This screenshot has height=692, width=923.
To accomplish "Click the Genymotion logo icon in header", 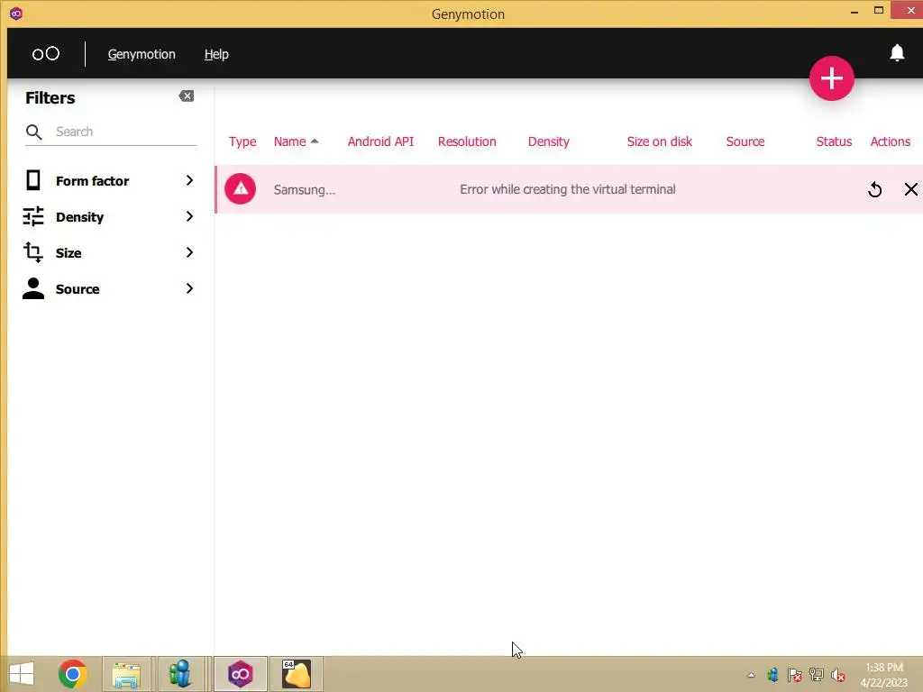I will [x=45, y=54].
